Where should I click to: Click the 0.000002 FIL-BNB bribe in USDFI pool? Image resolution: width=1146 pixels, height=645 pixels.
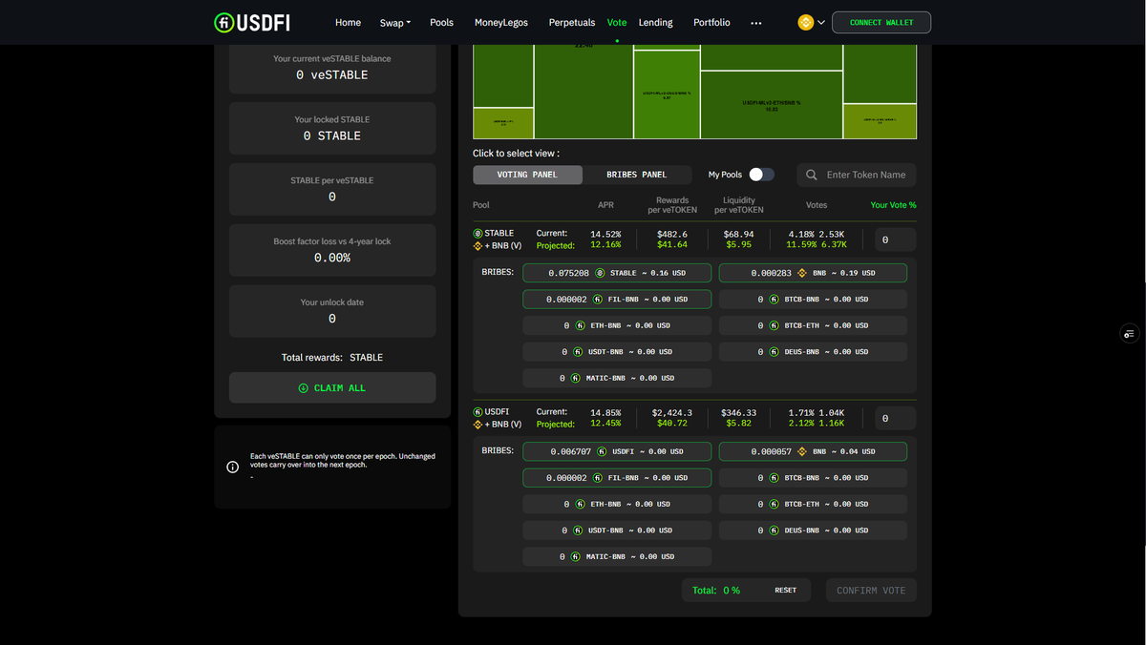617,478
